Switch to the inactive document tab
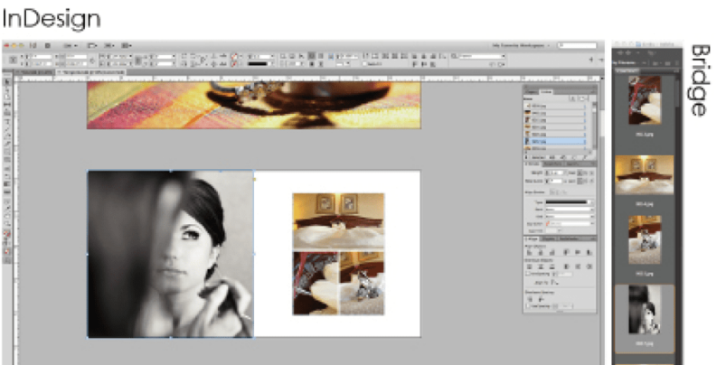 pos(34,72)
